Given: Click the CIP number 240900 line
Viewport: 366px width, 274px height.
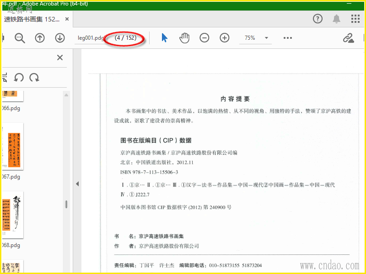Looking at the screenshot, I should tap(176, 207).
